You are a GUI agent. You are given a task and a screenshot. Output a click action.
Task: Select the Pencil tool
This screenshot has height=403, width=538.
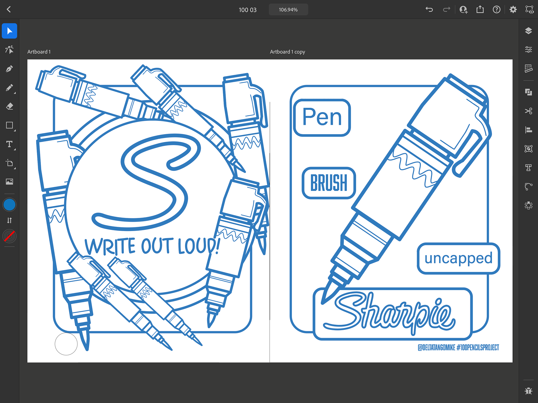[x=10, y=88]
